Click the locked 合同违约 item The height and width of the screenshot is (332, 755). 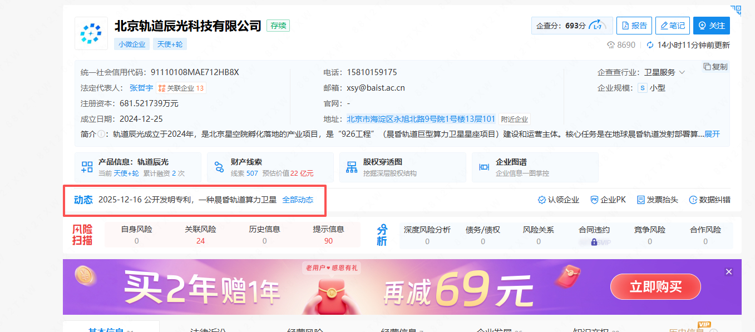(x=594, y=235)
